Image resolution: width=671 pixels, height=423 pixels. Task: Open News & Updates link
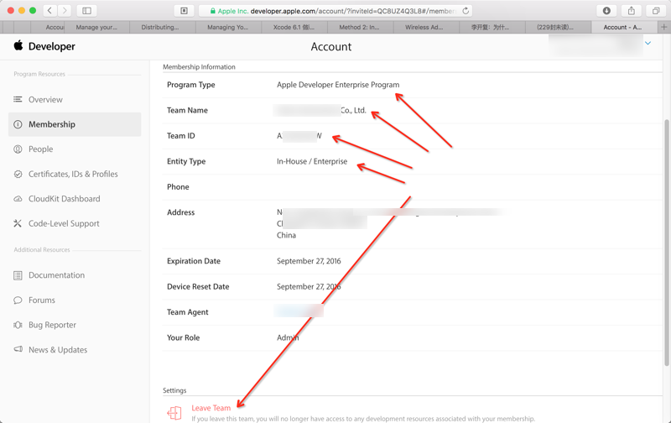click(x=58, y=350)
